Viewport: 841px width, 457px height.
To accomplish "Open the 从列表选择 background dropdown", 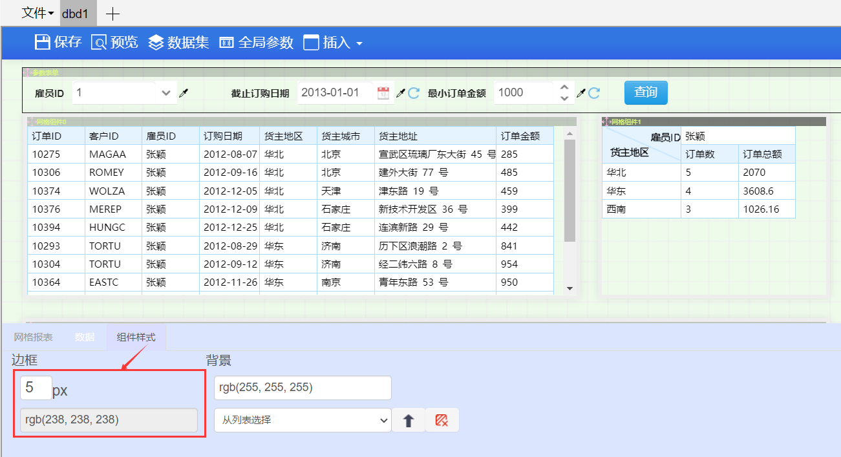I will point(303,420).
